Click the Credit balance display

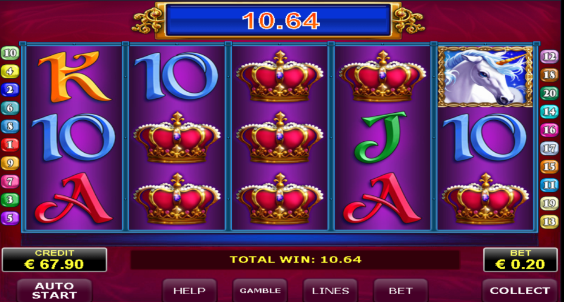point(55,260)
